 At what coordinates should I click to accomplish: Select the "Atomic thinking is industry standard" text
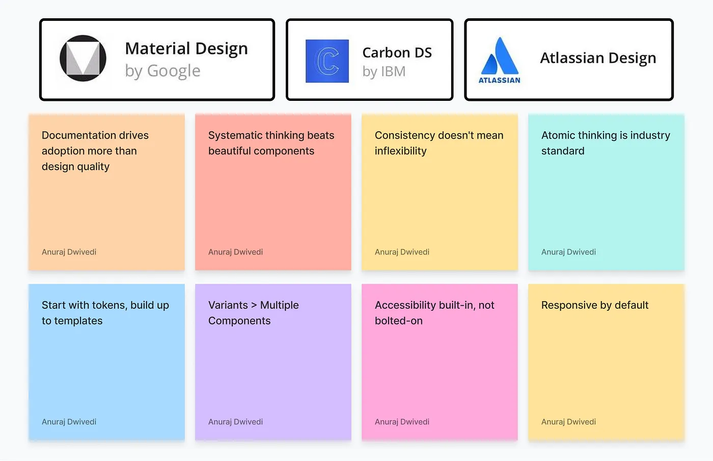click(606, 143)
